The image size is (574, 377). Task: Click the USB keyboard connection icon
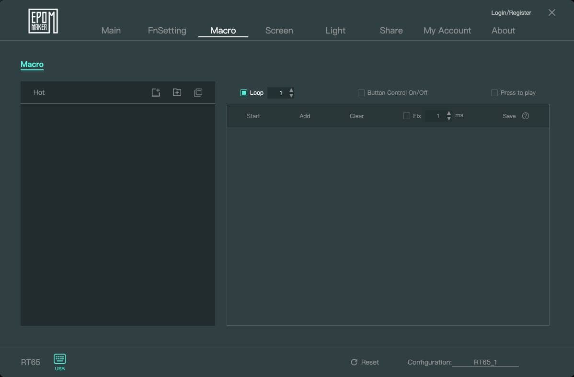coord(60,359)
